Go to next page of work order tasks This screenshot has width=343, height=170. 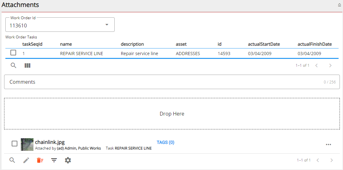[330, 65]
